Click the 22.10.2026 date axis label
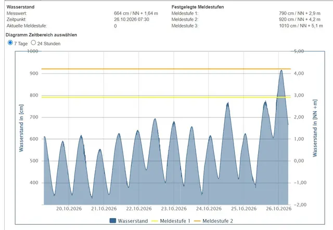Viewport: 333px width, 230px height. (x=139, y=209)
